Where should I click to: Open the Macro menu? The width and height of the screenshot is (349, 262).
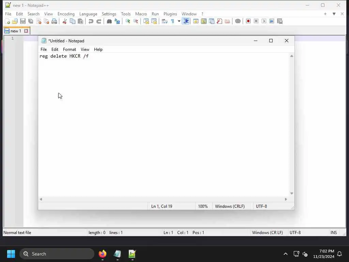pyautogui.click(x=141, y=14)
